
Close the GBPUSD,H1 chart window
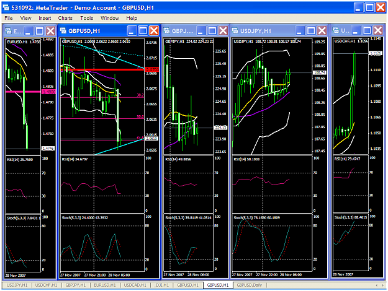pos(154,31)
